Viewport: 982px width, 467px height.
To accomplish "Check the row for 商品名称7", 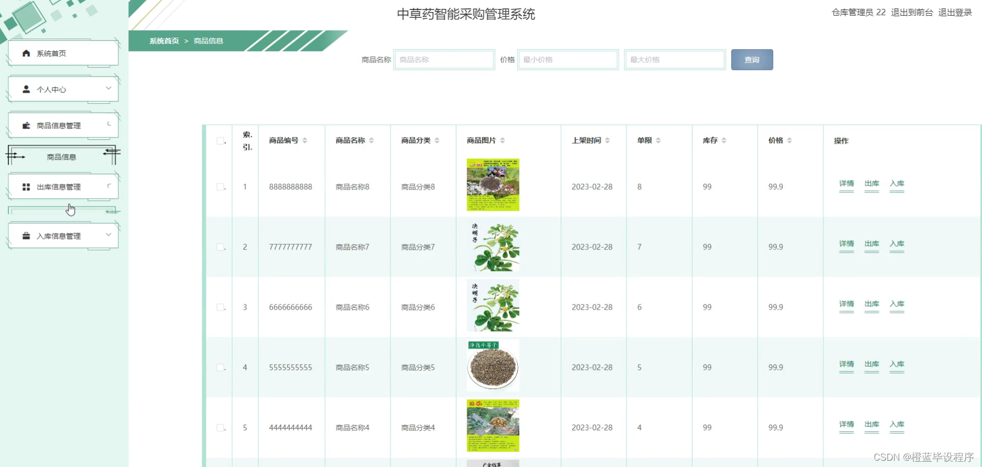I will 220,247.
